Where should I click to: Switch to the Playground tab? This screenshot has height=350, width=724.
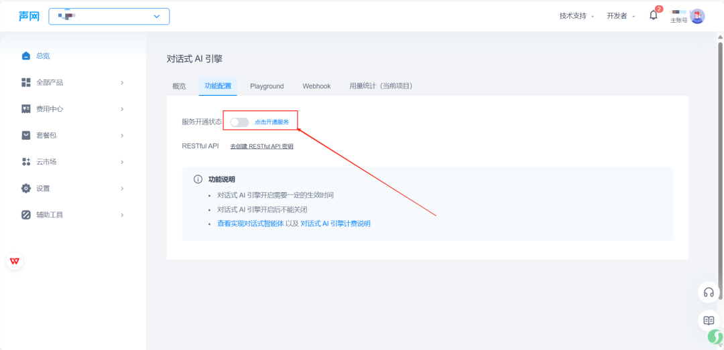click(x=267, y=86)
